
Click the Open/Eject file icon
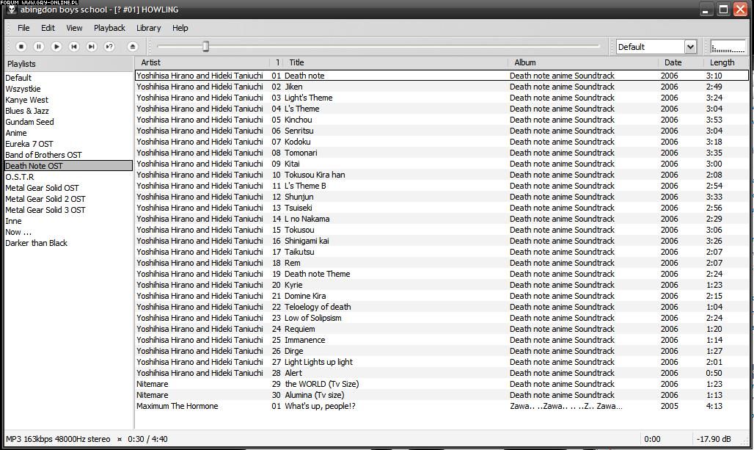(x=133, y=47)
